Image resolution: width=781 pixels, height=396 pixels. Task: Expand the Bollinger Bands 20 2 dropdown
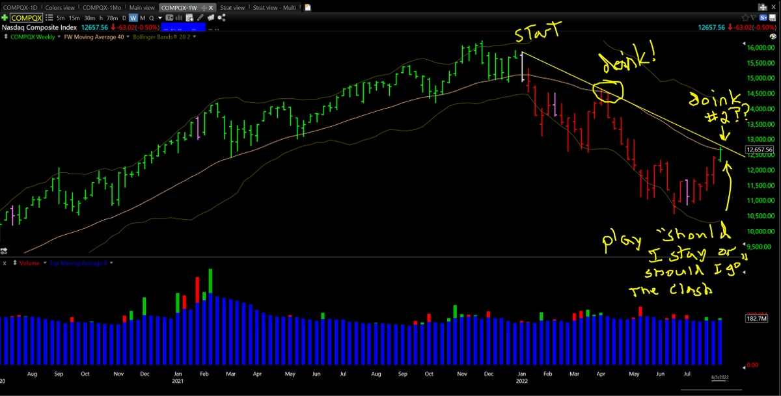[x=194, y=37]
